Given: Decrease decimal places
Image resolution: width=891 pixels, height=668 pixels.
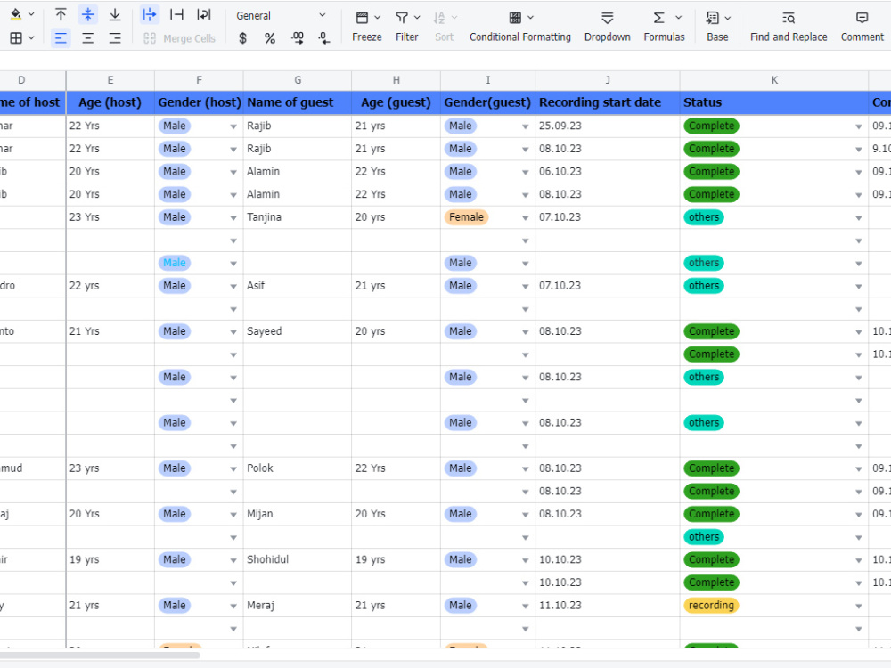Looking at the screenshot, I should (323, 38).
